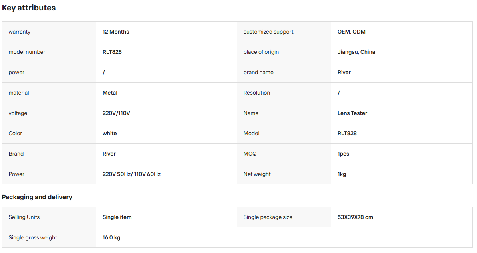Select the Jiangsu, China origin value

point(356,52)
